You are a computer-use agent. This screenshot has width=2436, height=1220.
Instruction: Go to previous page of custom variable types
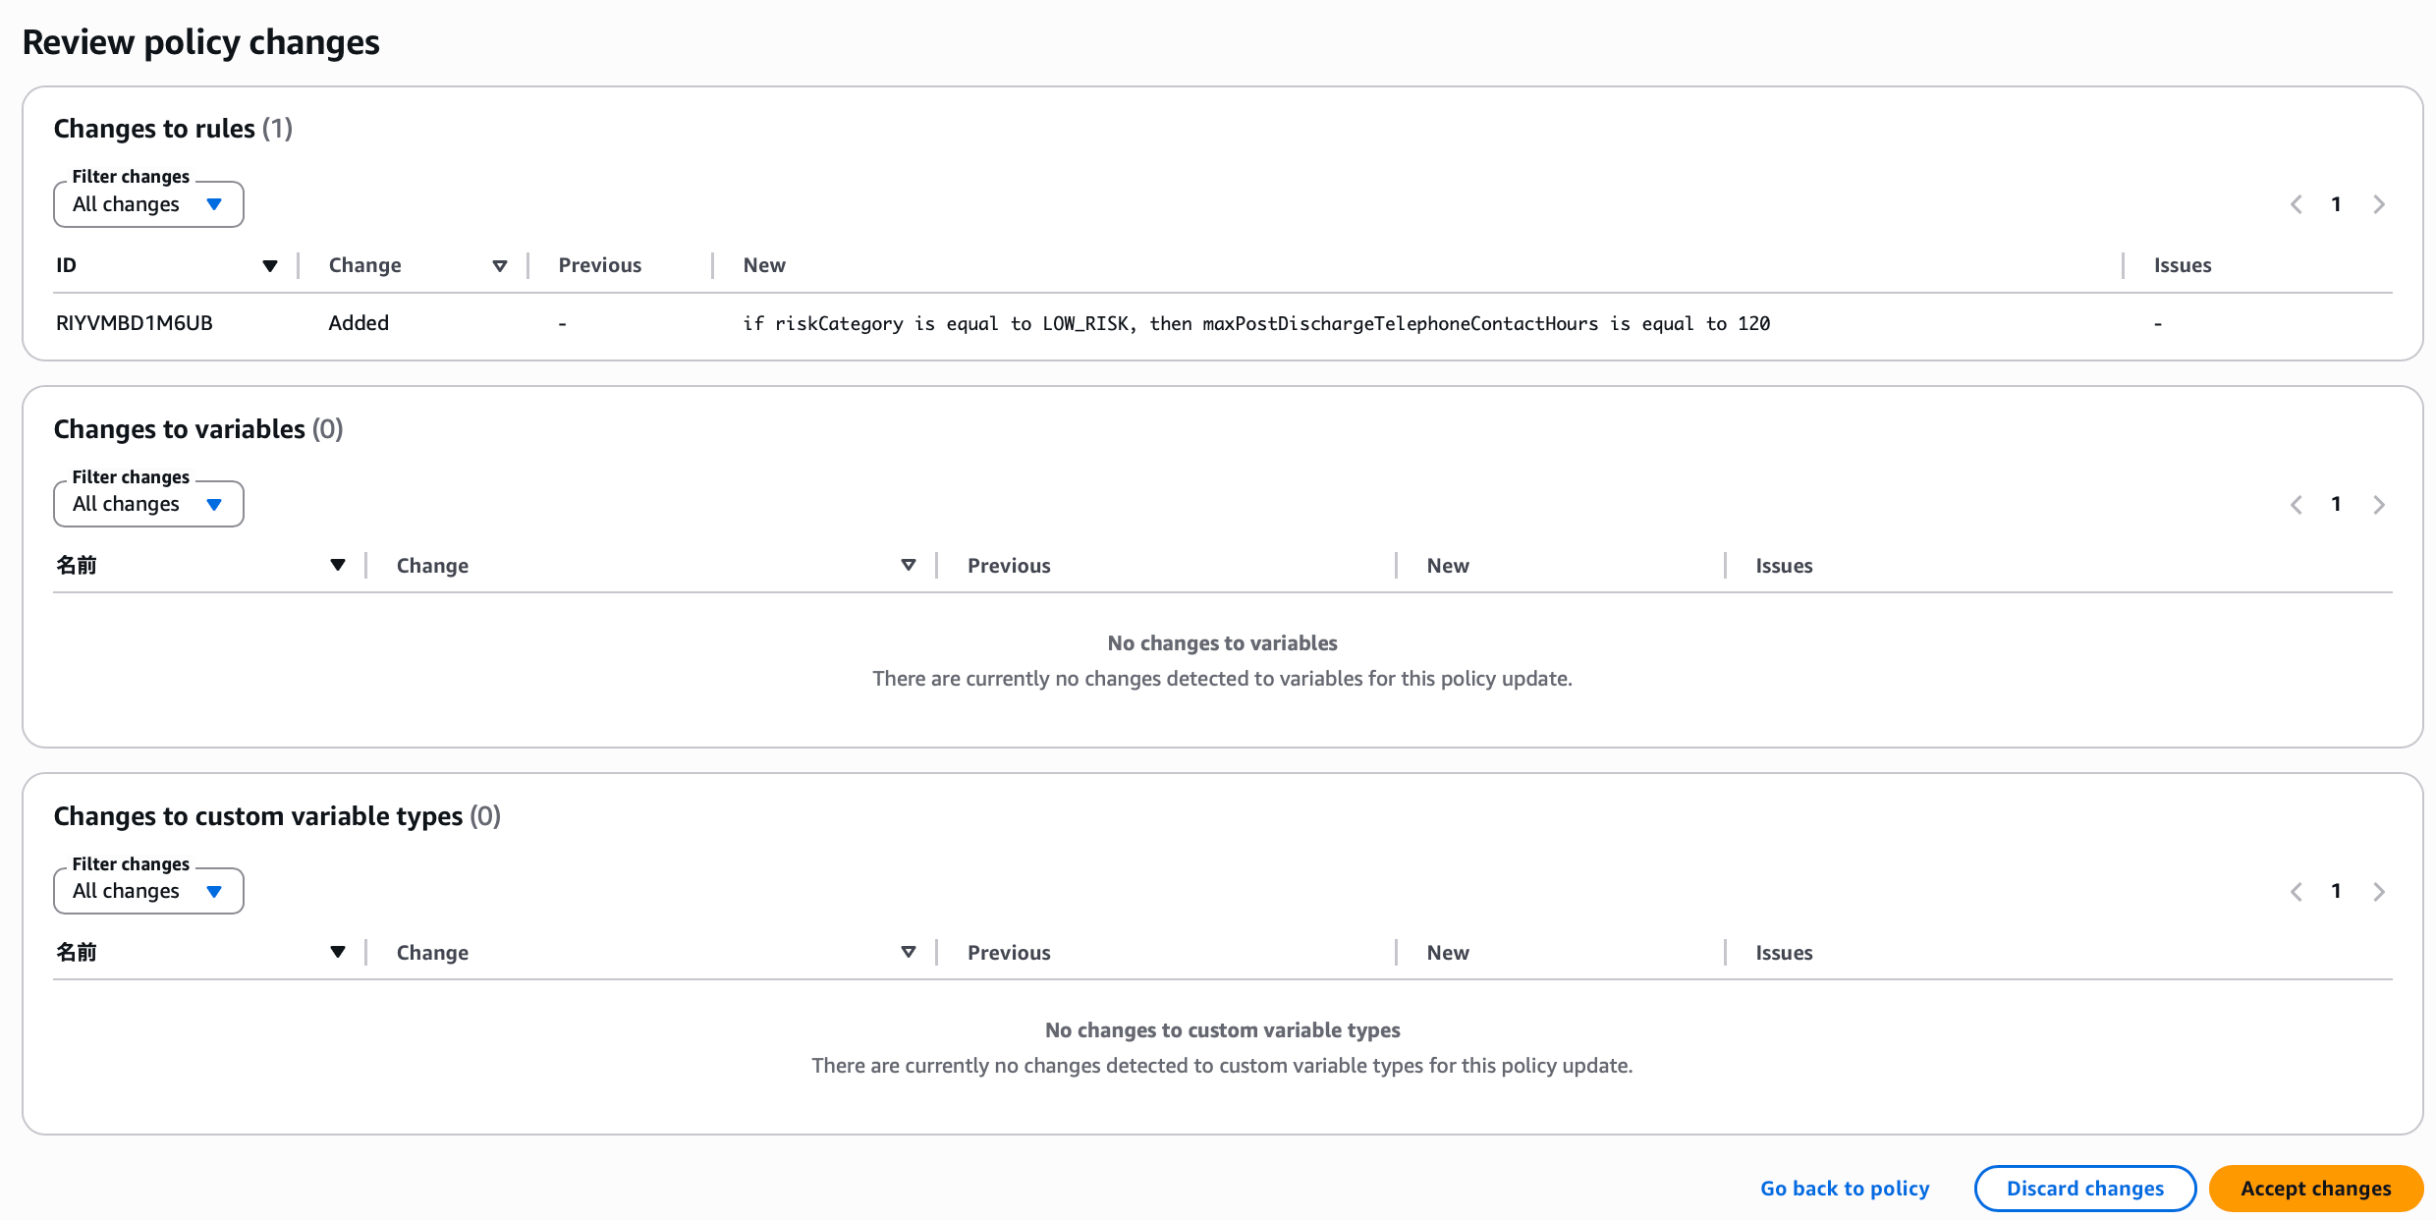click(2297, 892)
